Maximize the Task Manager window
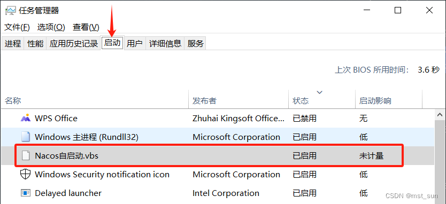 click(x=398, y=11)
